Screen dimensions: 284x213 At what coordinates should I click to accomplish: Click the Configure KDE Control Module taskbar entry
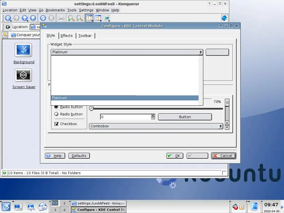[99, 210]
